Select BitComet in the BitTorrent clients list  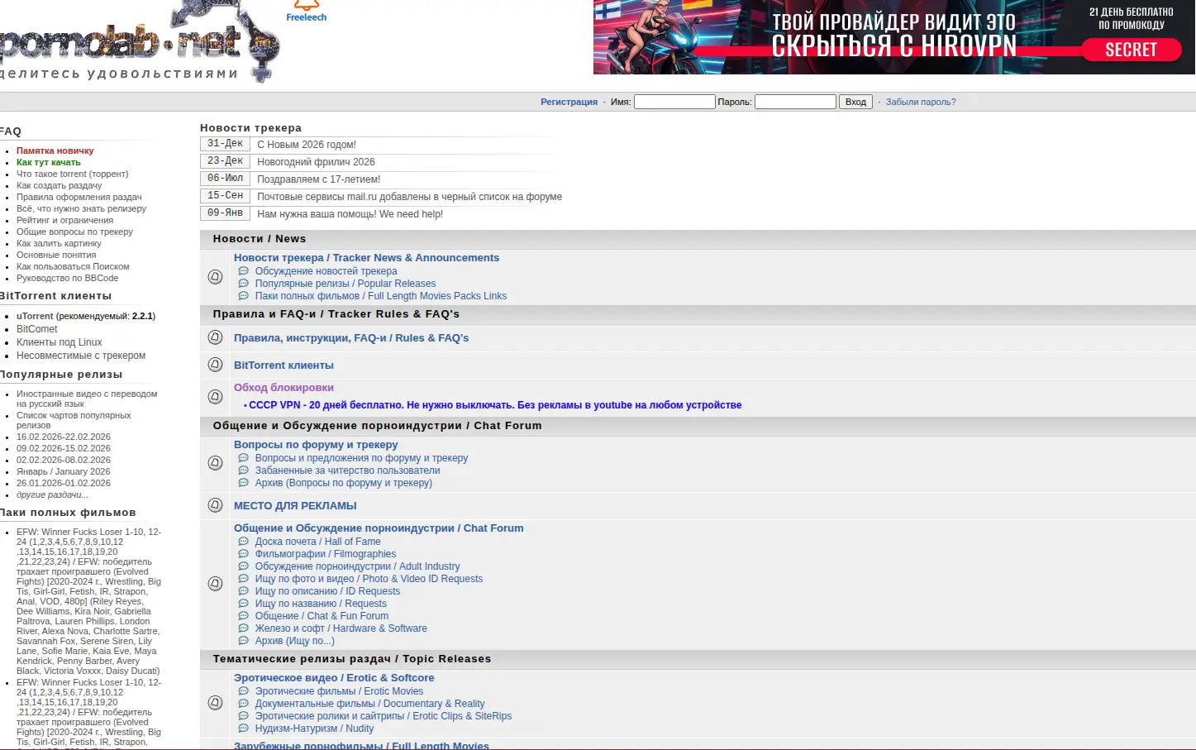click(x=37, y=329)
